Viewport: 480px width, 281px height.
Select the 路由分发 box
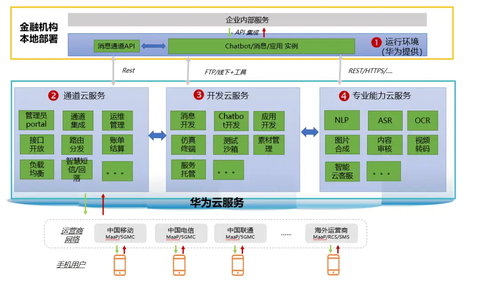coord(77,145)
